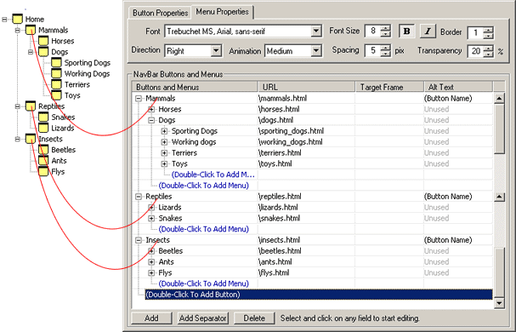Select the Menu Properties tab
516x332 pixels.
223,12
